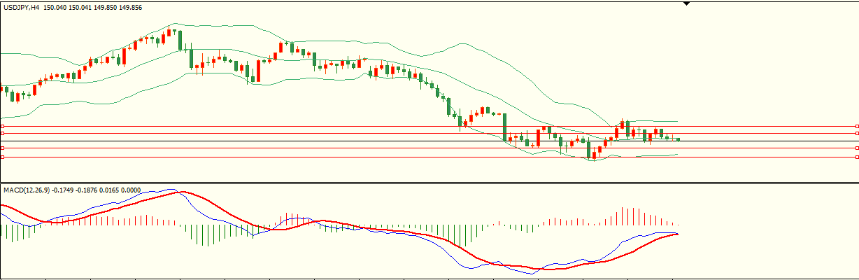Viewport: 859px width, 280px height.
Task: Grab left handle of lowest red horizontal line
Action: (x=3, y=157)
